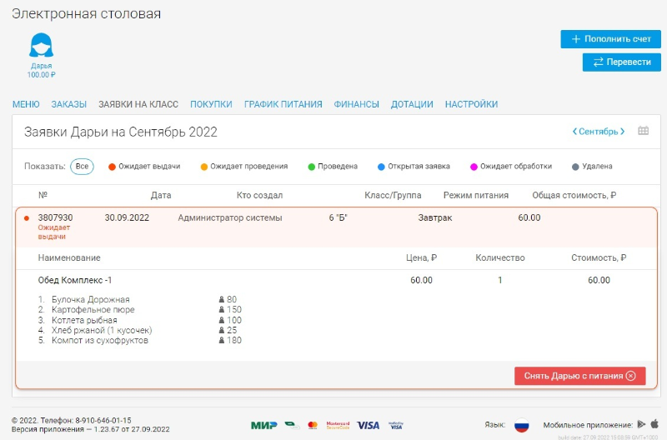The image size is (667, 440).
Task: Click the weight icon next to Компот из сухофруктов
Action: (222, 341)
